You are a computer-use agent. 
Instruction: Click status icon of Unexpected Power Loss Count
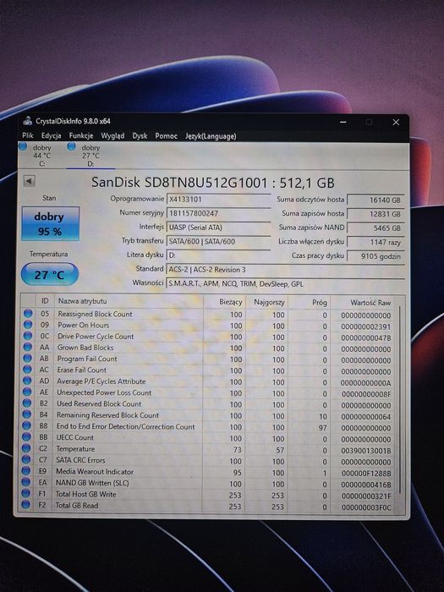coord(27,392)
